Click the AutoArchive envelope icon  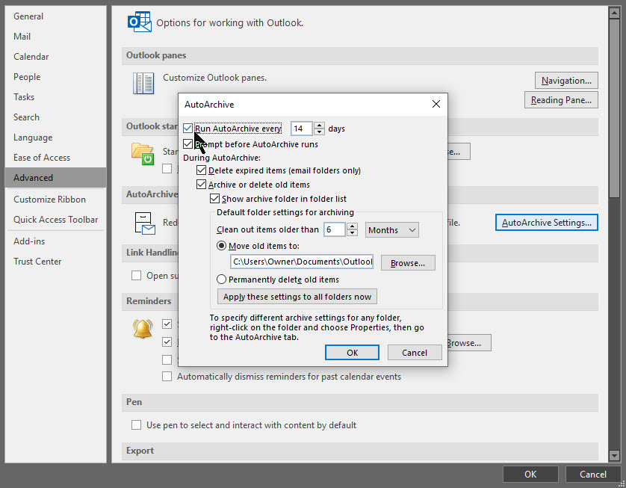(x=143, y=222)
